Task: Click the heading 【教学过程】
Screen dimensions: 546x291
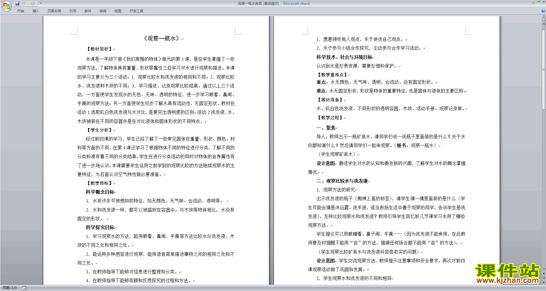Action: [x=330, y=118]
